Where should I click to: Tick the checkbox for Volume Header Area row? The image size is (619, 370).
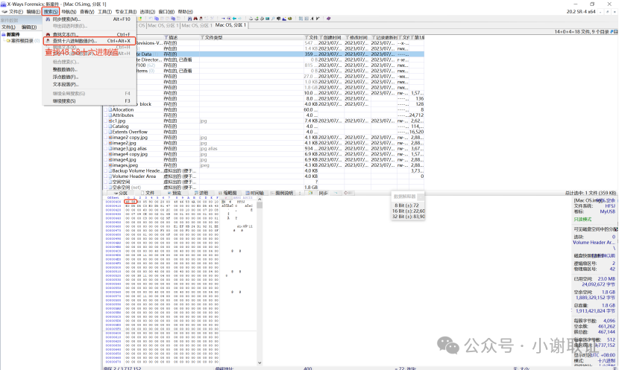pyautogui.click(x=106, y=176)
